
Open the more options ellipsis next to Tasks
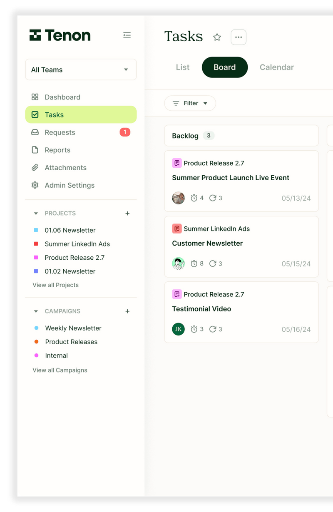tap(239, 37)
